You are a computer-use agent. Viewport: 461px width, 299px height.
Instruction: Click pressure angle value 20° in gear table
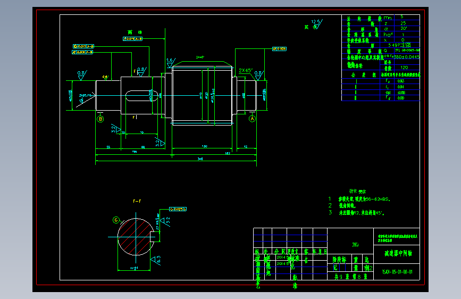click(404, 29)
